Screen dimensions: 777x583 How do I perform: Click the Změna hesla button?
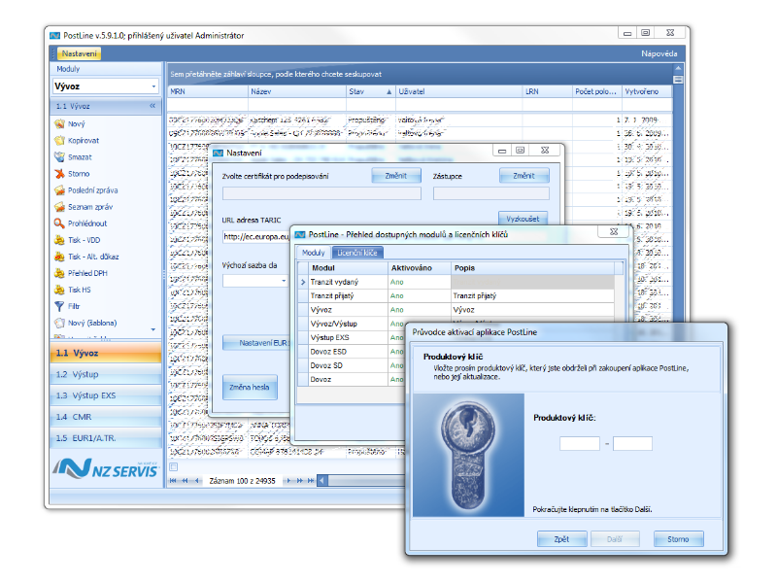click(x=250, y=387)
